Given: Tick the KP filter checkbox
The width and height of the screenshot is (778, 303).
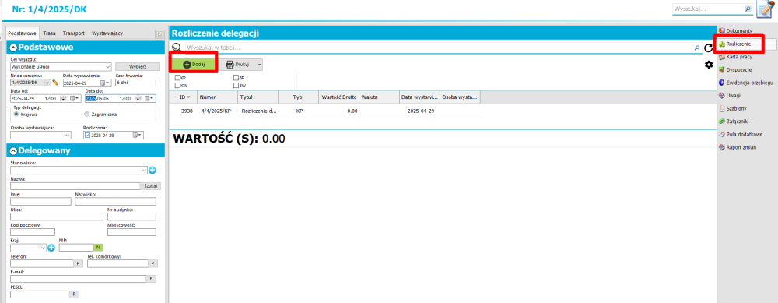Looking at the screenshot, I should (x=177, y=78).
